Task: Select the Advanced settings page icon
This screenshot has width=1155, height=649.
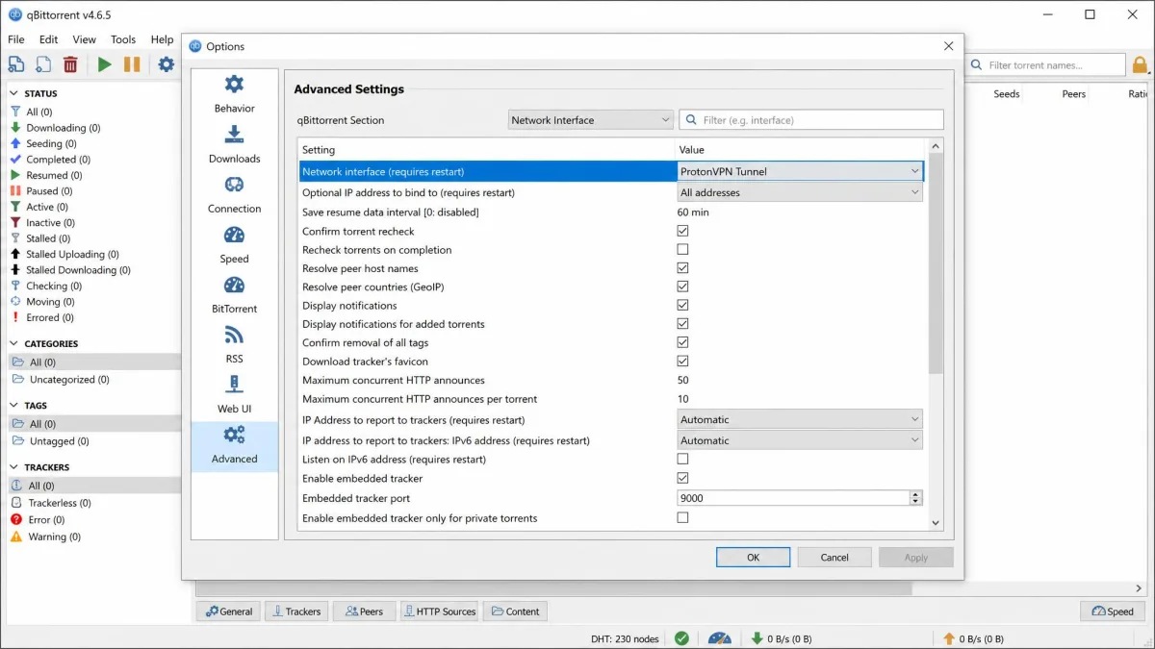Action: tap(234, 435)
